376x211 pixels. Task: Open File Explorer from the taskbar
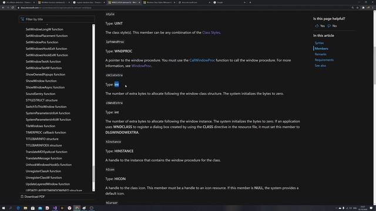25,208
